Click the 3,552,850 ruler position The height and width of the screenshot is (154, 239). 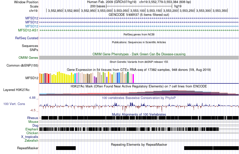click(x=55, y=11)
